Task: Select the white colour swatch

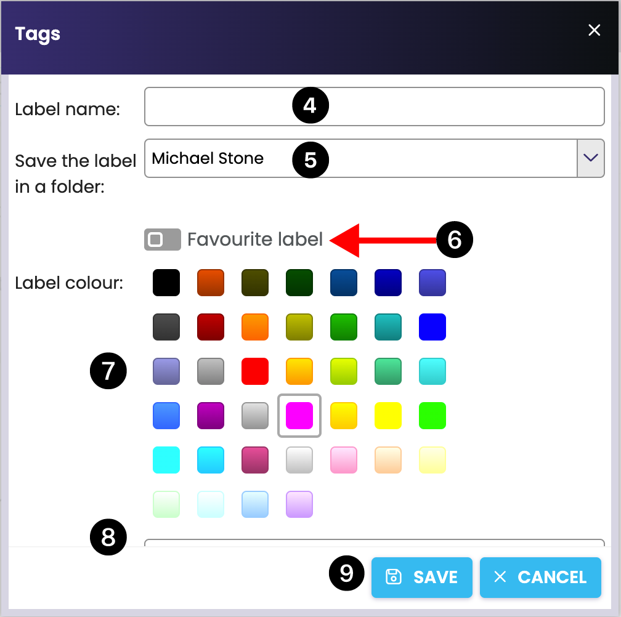Action: point(299,460)
